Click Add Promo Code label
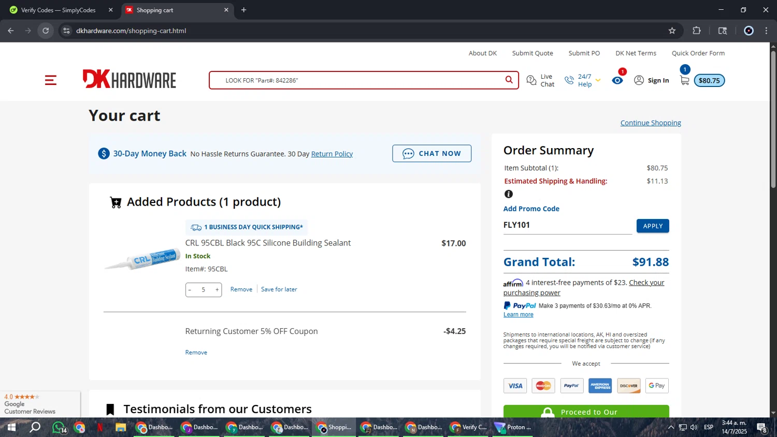 point(531,209)
